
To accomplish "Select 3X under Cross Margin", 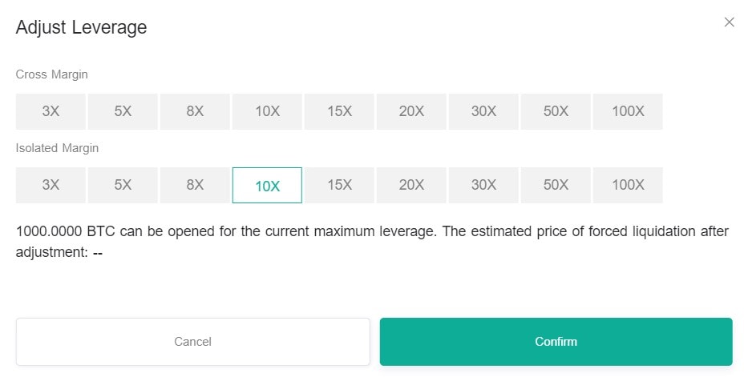I will 51,111.
